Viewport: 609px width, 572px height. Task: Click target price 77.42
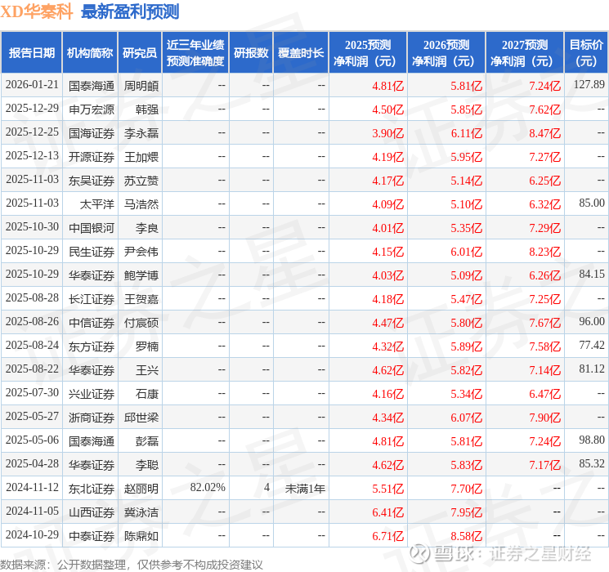click(592, 345)
